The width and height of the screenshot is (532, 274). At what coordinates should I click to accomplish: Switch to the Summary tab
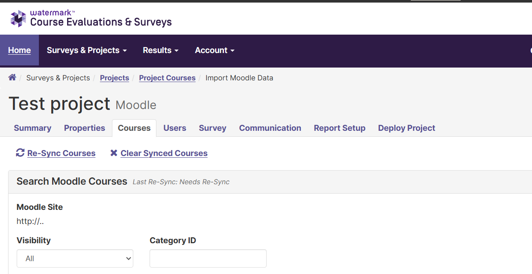coord(32,128)
